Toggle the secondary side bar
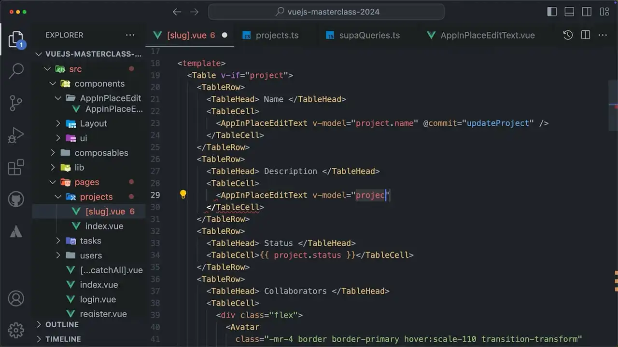Screen dimensions: 618x347 point(587,12)
